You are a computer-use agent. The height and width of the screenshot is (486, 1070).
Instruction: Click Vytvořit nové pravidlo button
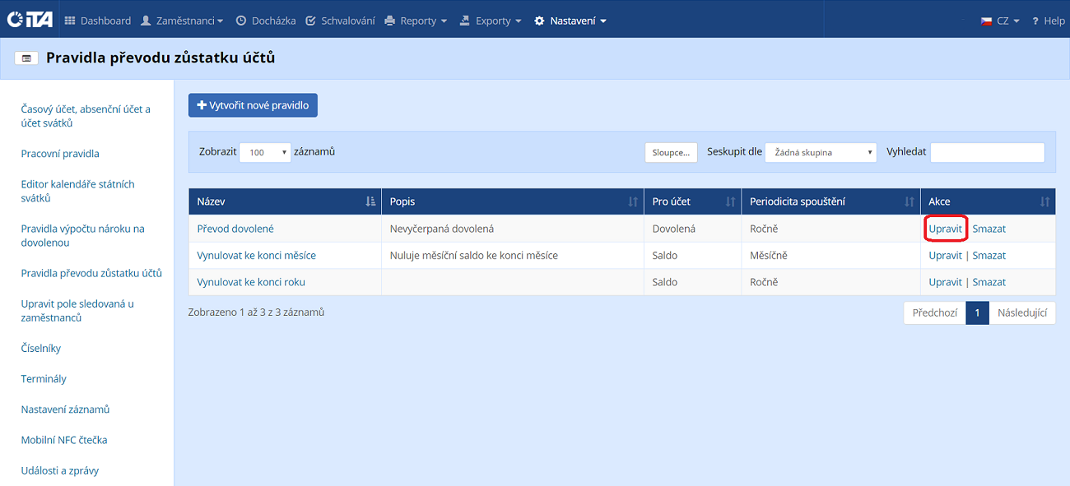pos(253,105)
